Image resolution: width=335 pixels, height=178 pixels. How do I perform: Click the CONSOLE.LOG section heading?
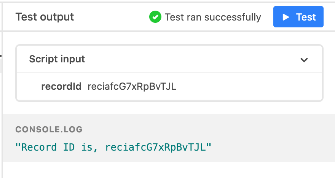(49, 130)
